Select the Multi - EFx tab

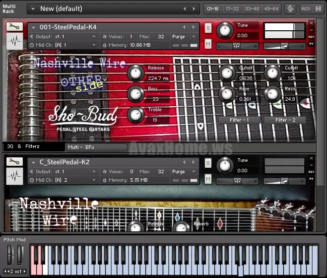(x=96, y=147)
